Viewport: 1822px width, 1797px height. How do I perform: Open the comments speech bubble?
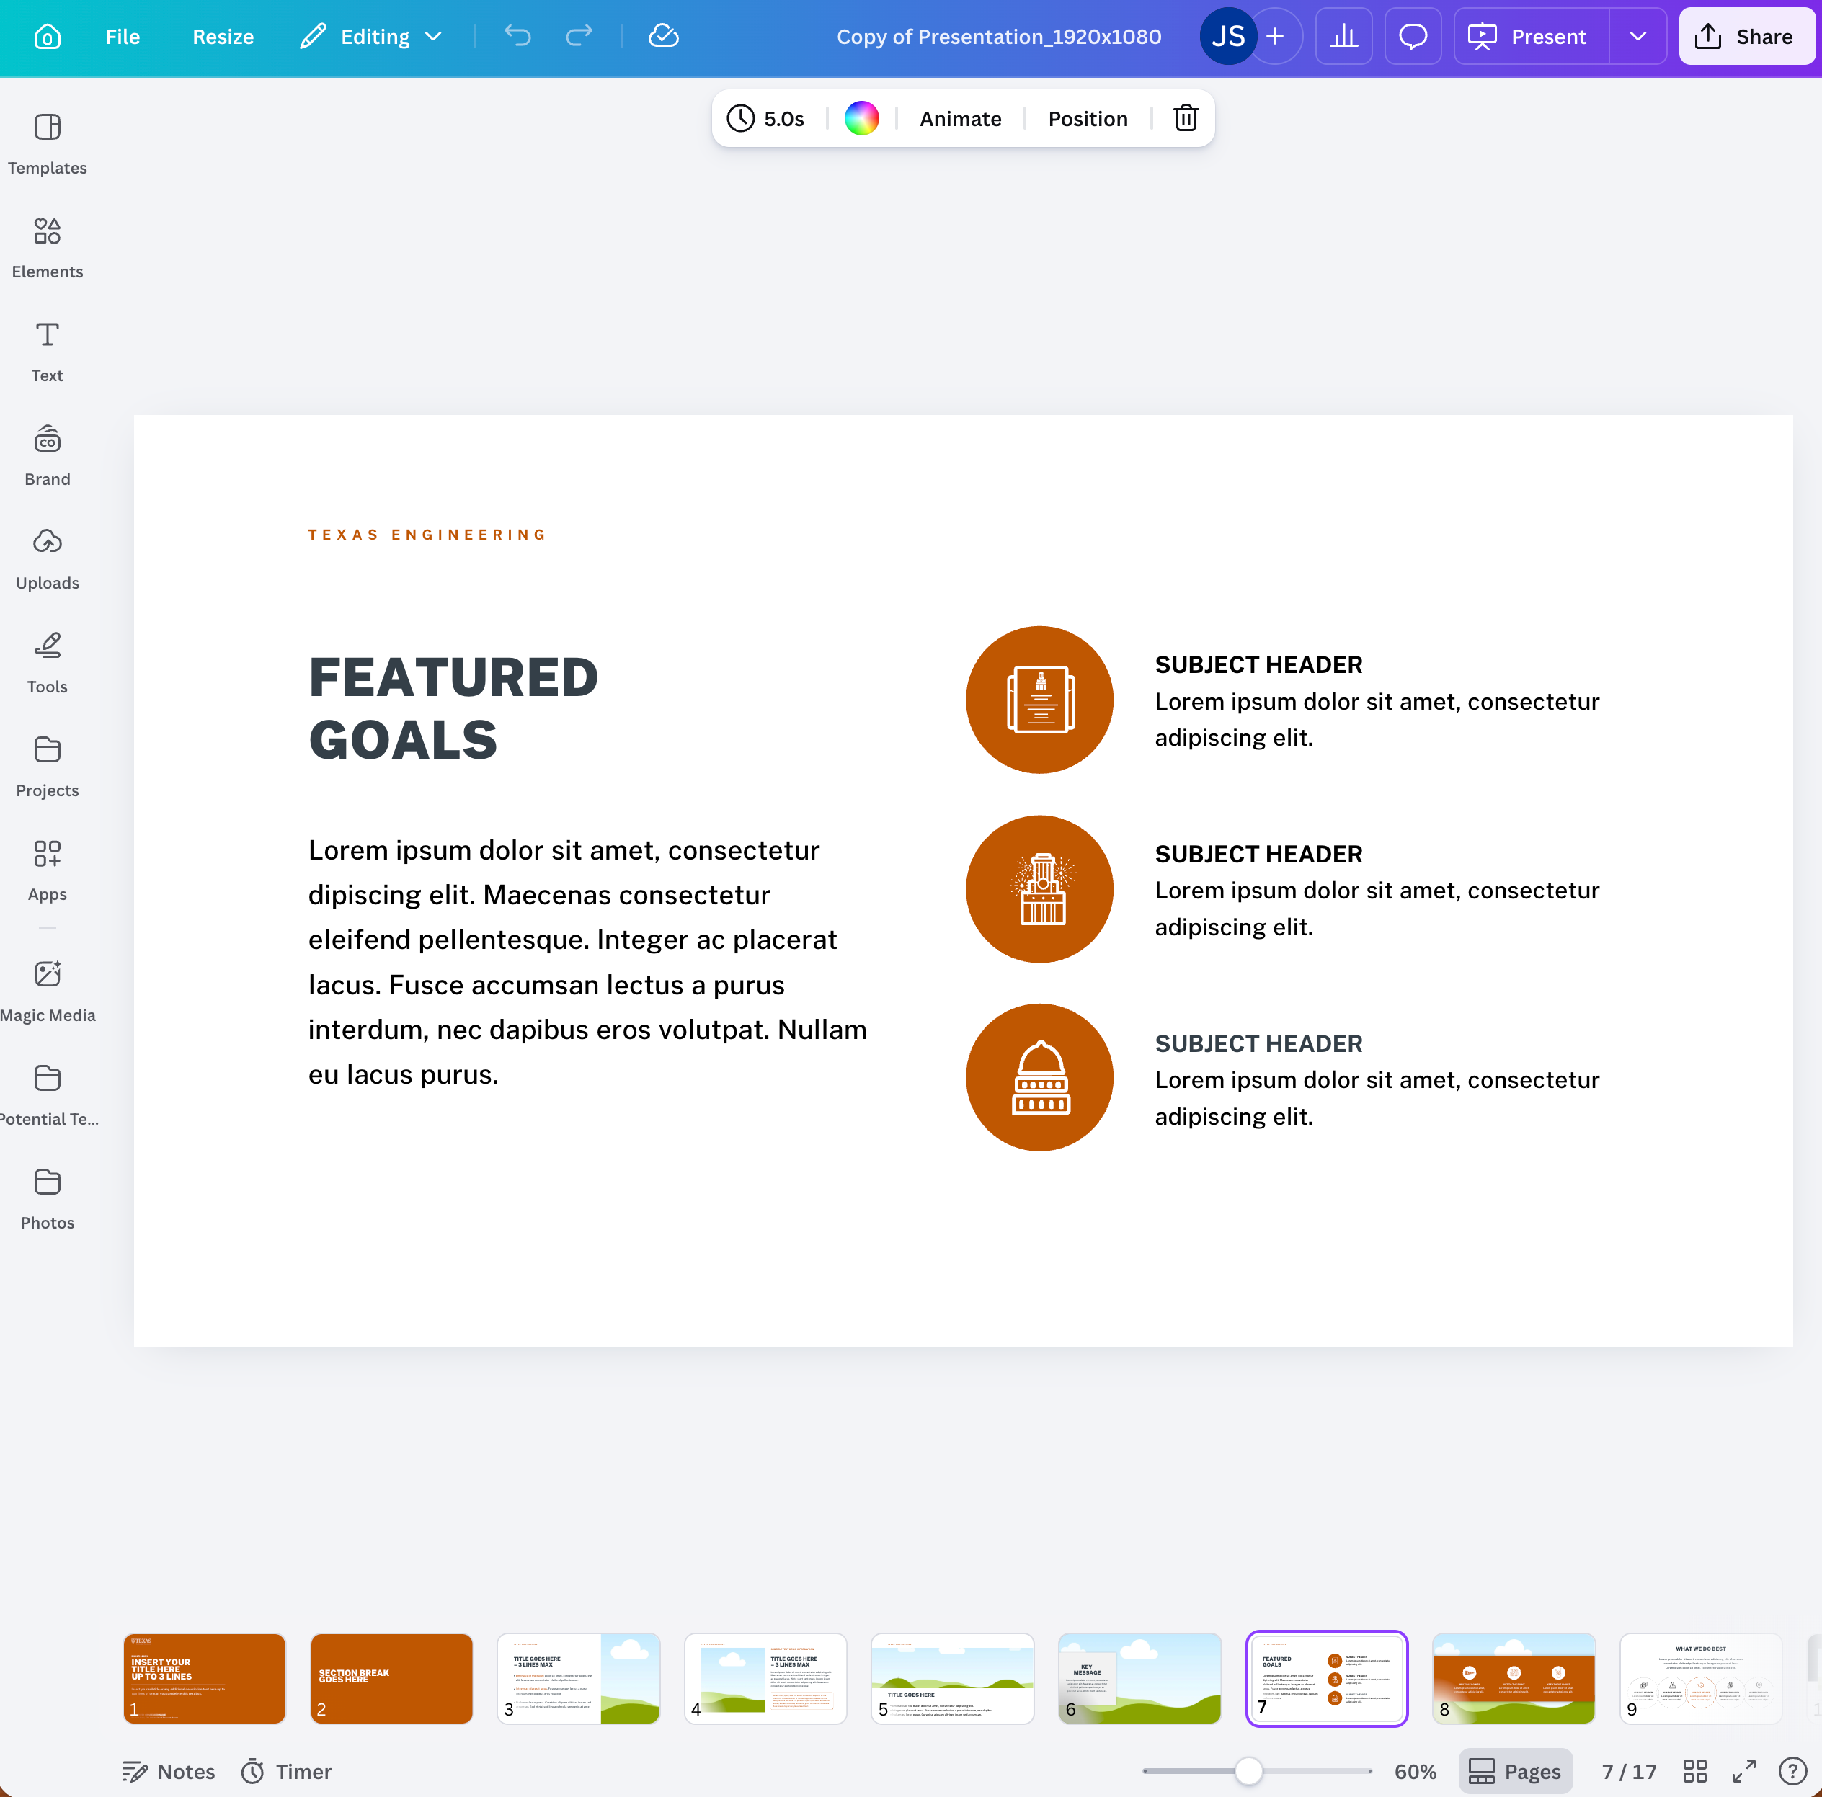pos(1412,36)
